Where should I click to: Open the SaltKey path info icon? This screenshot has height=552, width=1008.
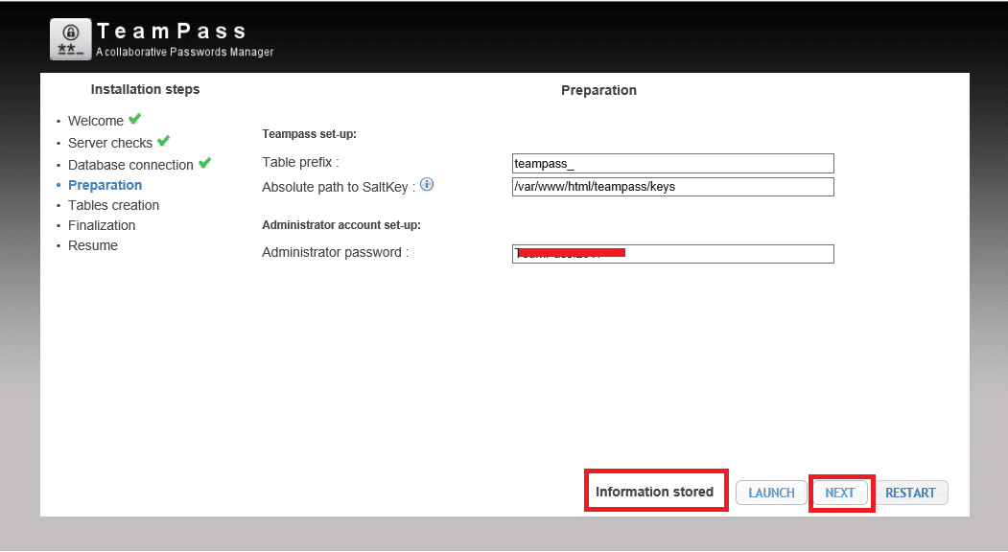click(x=427, y=184)
